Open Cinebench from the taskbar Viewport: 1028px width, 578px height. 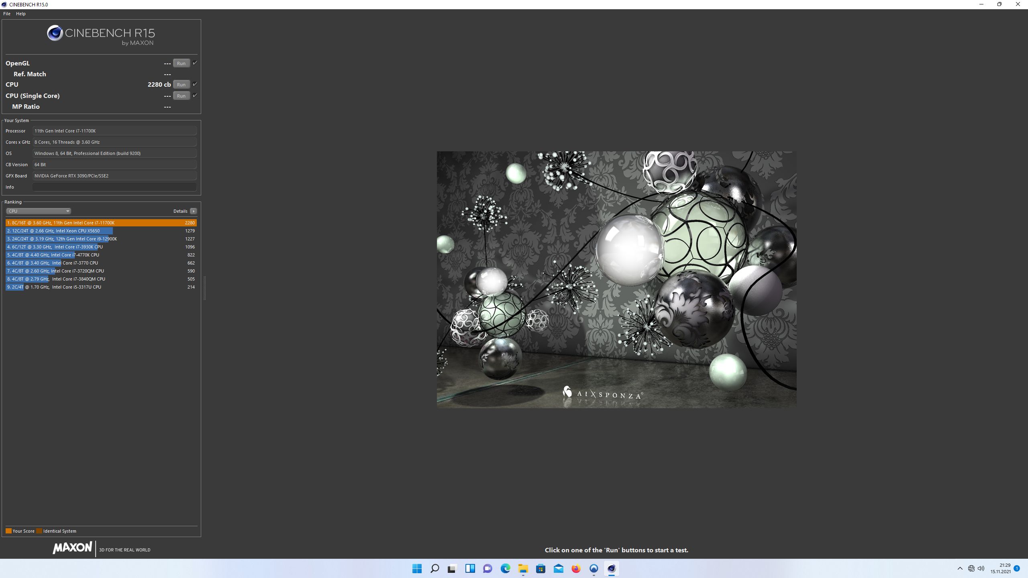tap(611, 569)
